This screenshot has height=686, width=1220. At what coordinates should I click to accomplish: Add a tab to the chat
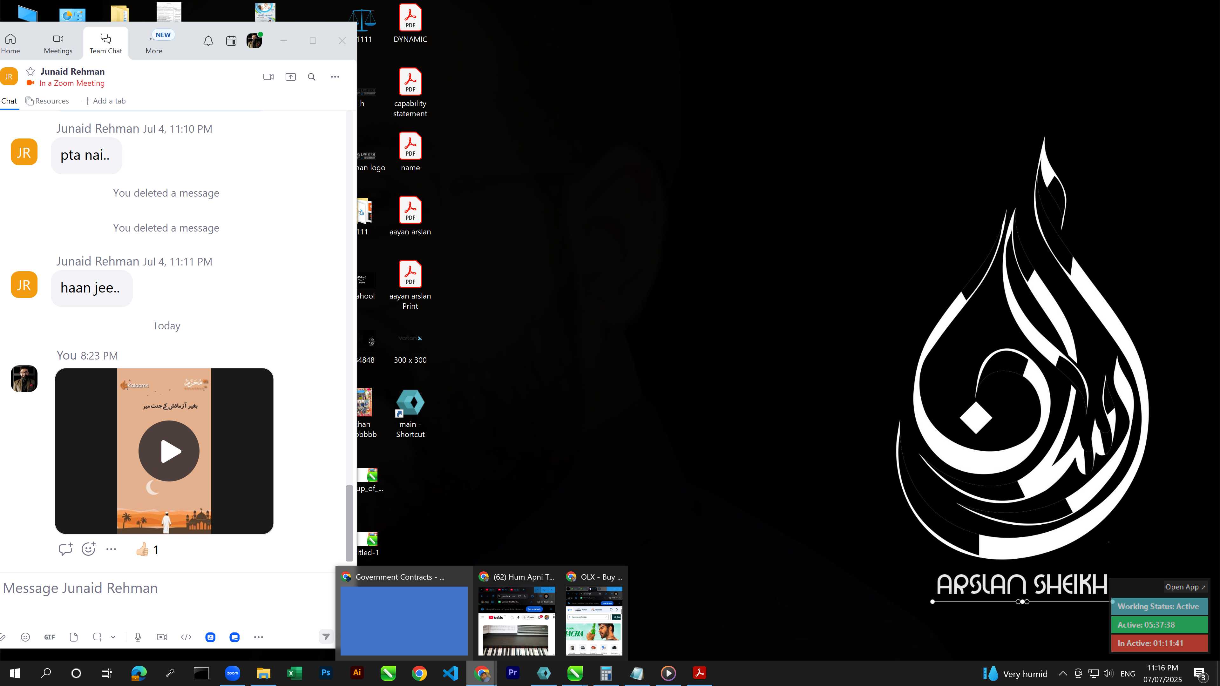coord(104,101)
